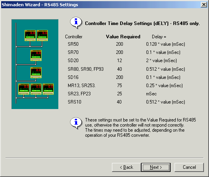The image size is (209, 177).
Task: Go to the Next wizard page
Action: point(156,167)
